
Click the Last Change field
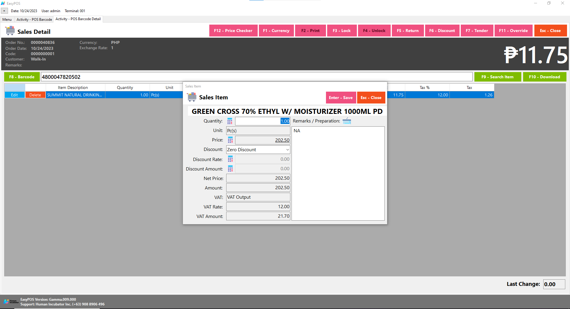(x=554, y=284)
